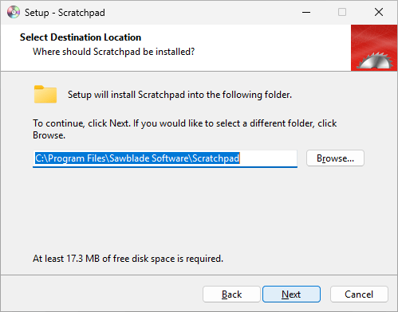Click the Next button

tap(291, 294)
